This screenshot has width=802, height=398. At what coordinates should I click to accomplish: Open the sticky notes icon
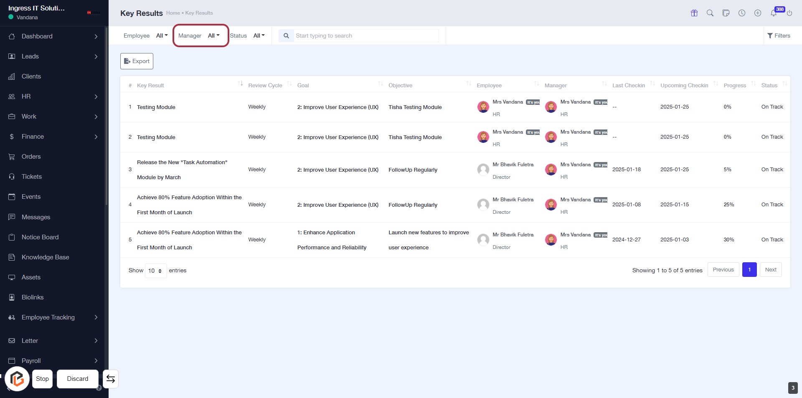726,13
